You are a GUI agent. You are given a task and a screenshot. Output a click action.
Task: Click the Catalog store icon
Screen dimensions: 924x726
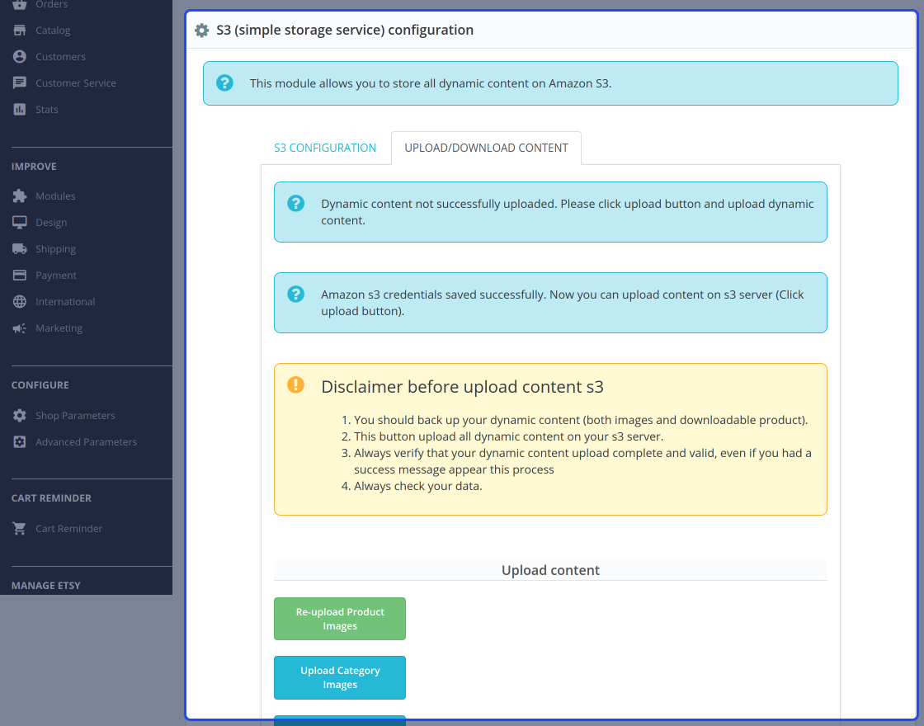[20, 30]
